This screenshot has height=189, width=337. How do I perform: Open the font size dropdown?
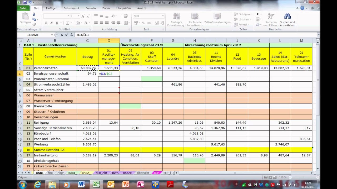(x=78, y=16)
